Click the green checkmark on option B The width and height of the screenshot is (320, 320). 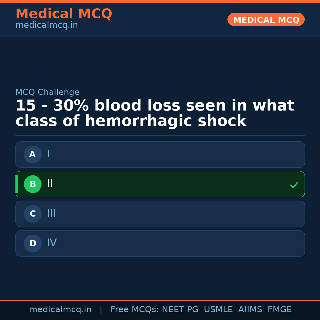[x=294, y=185]
